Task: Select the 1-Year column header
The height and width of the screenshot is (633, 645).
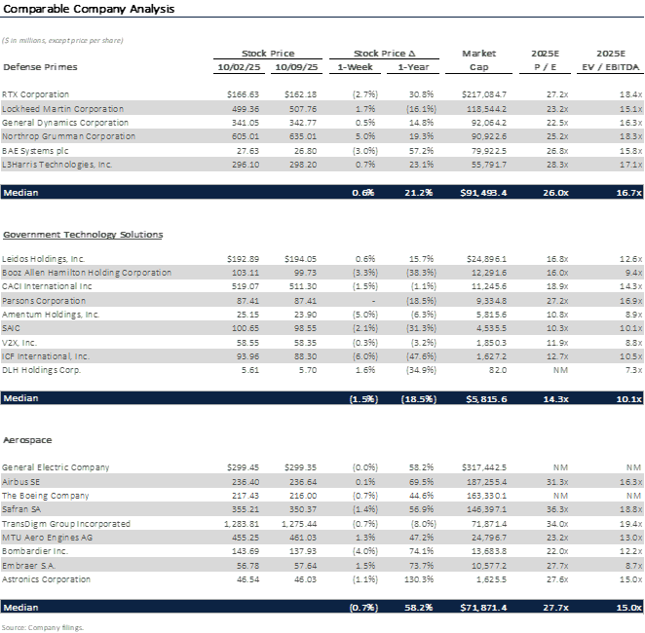Action: pyautogui.click(x=414, y=67)
